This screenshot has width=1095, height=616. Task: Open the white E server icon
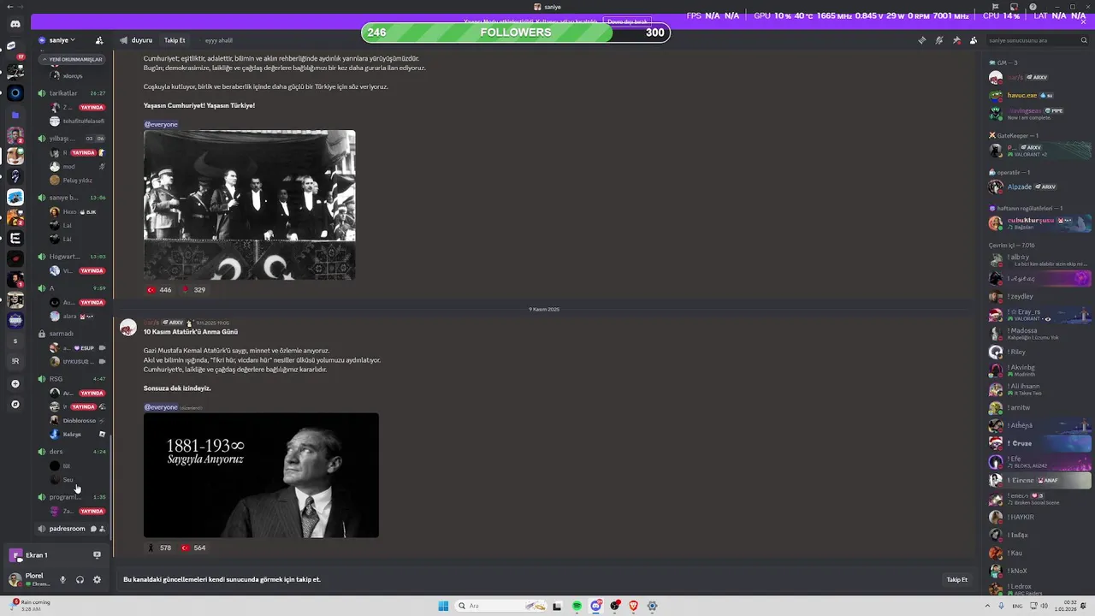click(x=15, y=239)
